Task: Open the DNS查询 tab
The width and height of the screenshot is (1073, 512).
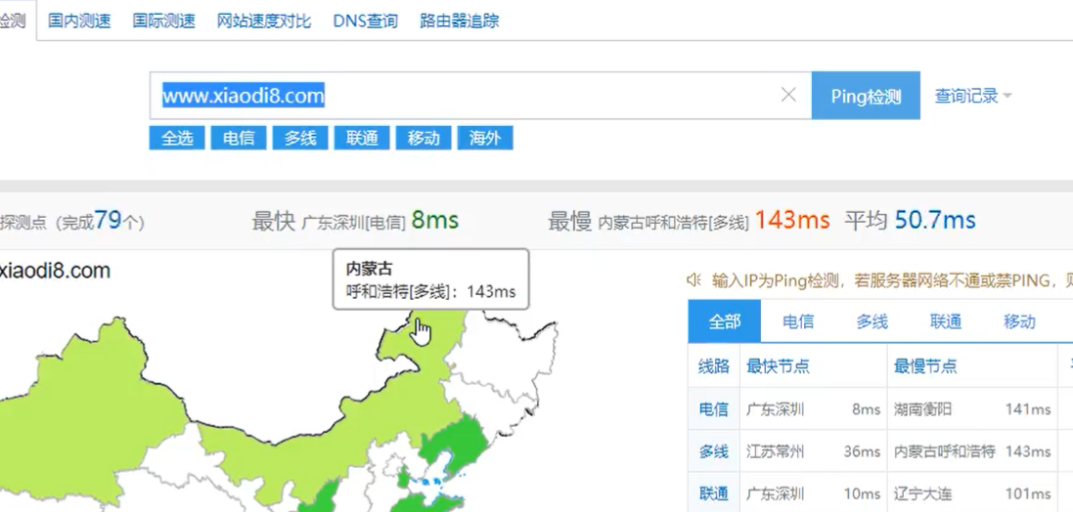Action: [x=365, y=21]
